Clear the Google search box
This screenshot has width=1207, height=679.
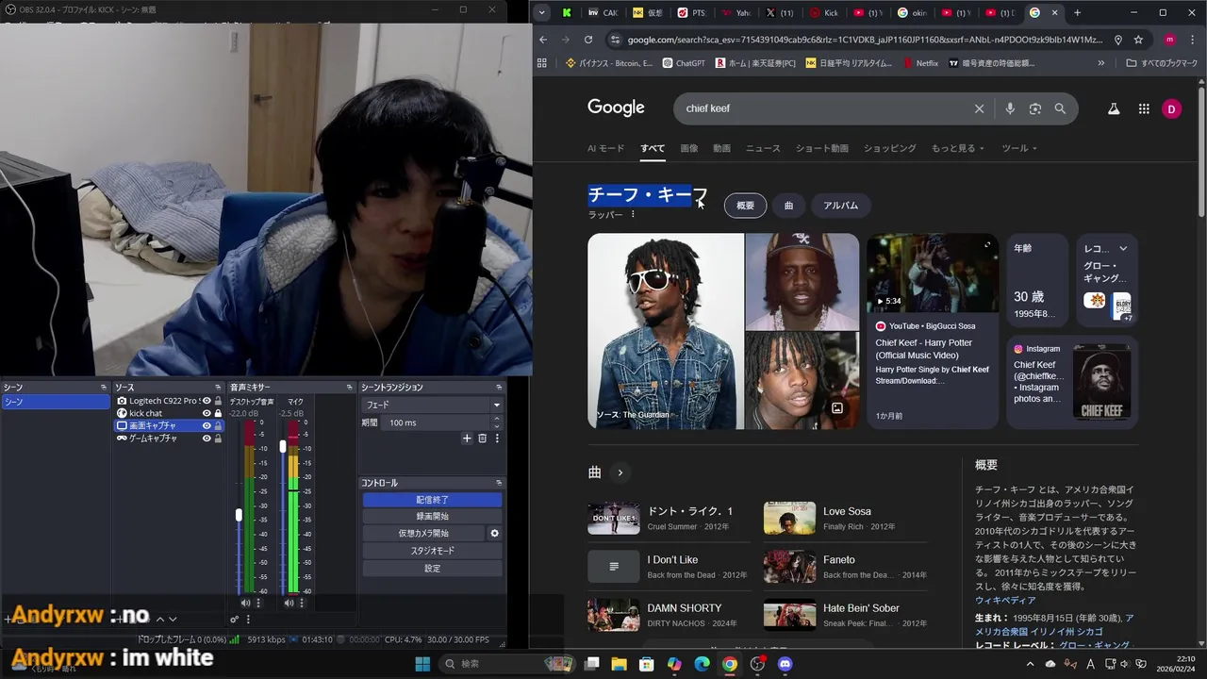coord(979,108)
